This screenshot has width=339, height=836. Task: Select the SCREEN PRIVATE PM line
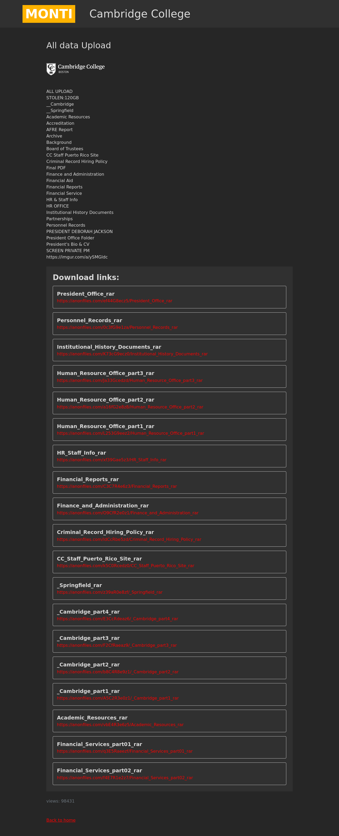click(x=68, y=251)
